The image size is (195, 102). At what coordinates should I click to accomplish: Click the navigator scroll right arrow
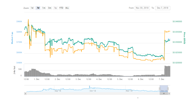169,94
